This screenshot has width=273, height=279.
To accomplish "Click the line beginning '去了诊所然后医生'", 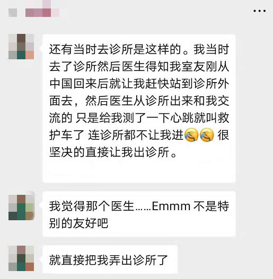I will coord(139,67).
